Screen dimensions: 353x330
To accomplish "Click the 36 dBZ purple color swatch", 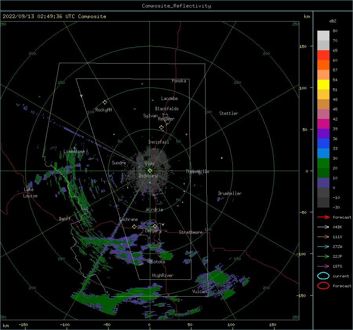I will pos(323,133).
